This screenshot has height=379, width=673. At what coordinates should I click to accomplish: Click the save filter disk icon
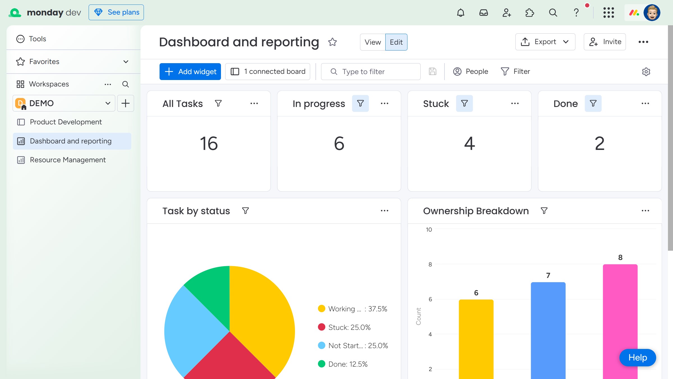click(x=432, y=72)
